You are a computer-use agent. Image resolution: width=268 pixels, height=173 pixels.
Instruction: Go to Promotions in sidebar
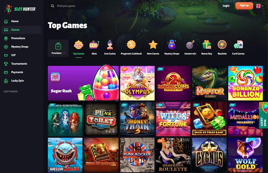coord(18,38)
